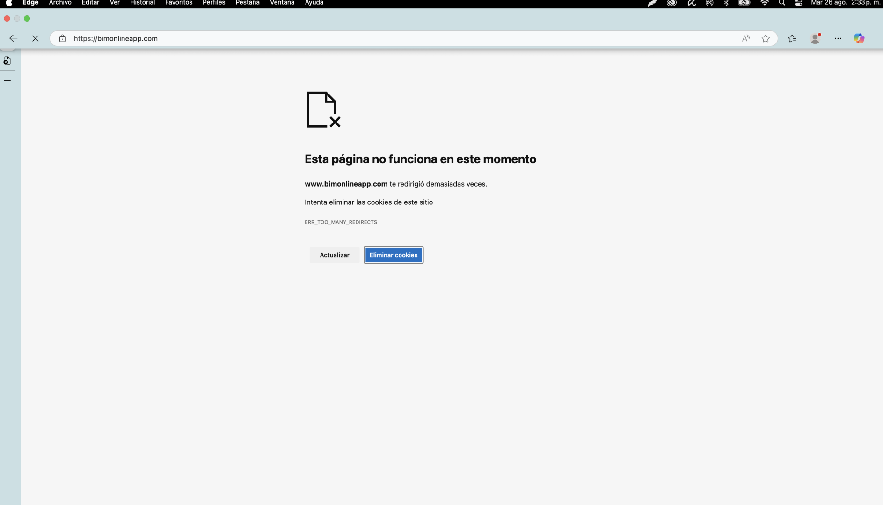Open Settings and more ellipsis menu
This screenshot has width=883, height=505.
(x=838, y=38)
